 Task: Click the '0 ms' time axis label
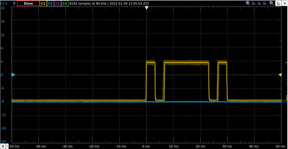pyautogui.click(x=146, y=146)
